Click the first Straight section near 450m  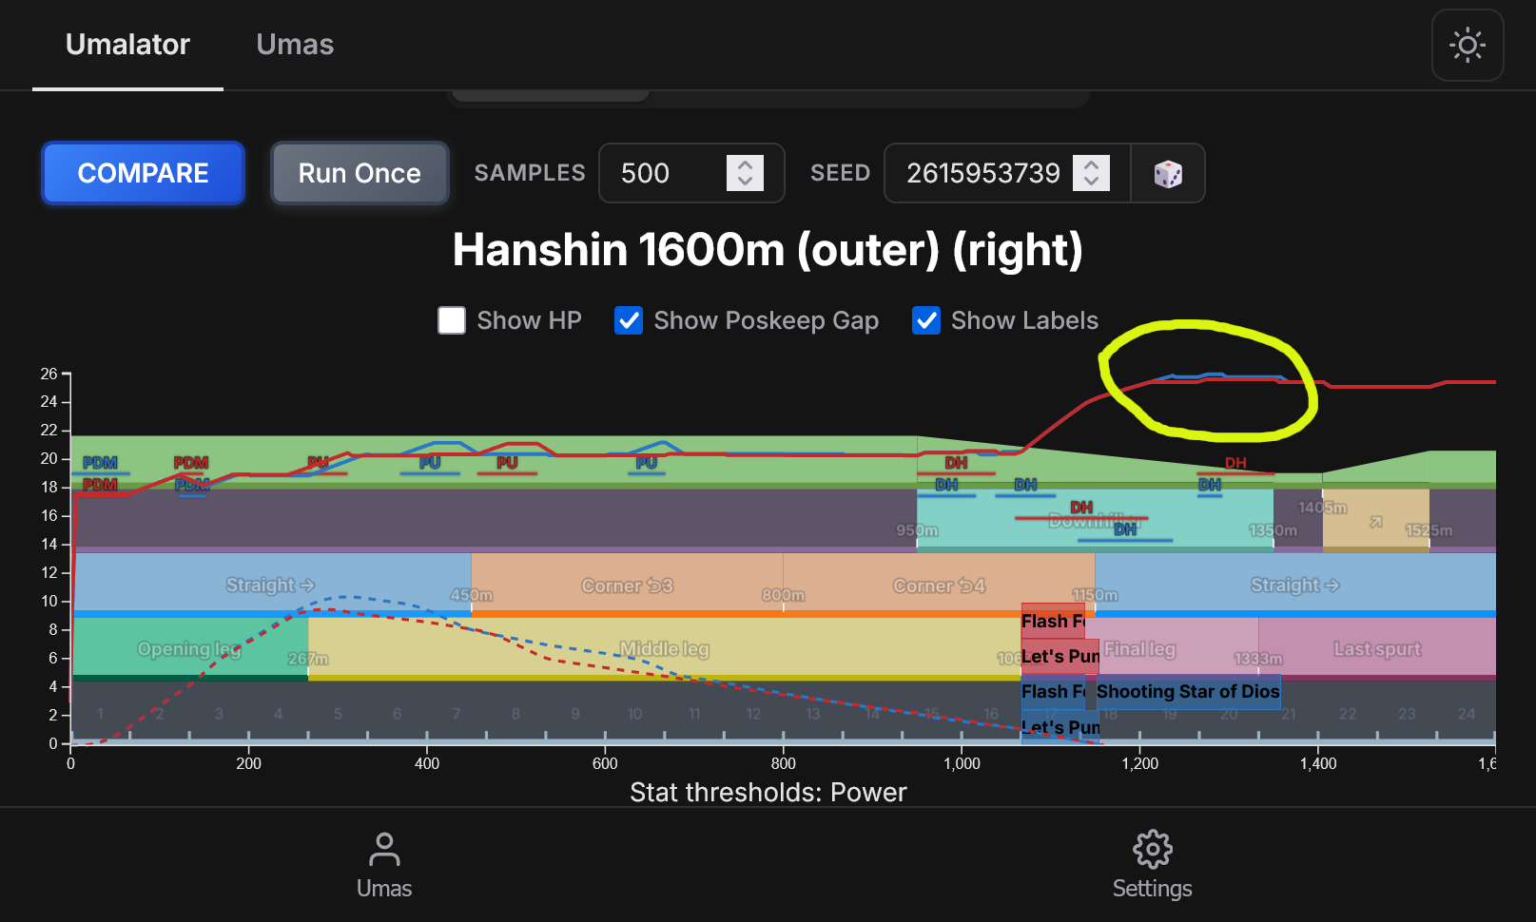point(271,586)
